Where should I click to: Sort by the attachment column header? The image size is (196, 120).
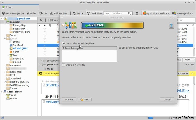click(x=50, y=26)
